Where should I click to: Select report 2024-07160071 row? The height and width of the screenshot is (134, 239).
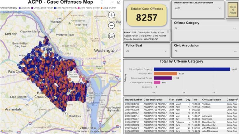(181, 119)
